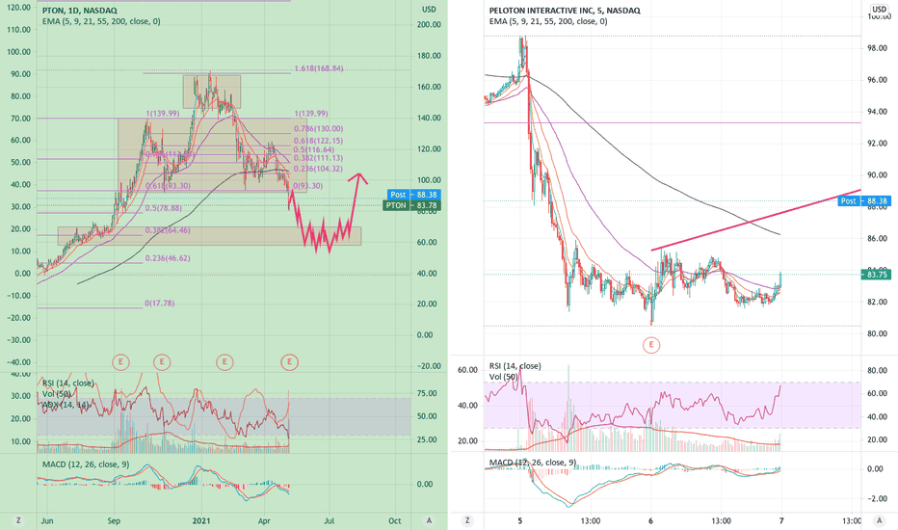Click the latest earnings E marker on daily chart
This screenshot has height=530, width=898.
290,361
